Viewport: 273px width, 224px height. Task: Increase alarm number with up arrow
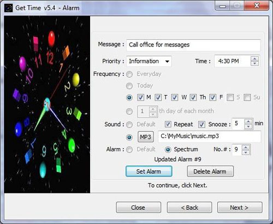tap(246, 147)
